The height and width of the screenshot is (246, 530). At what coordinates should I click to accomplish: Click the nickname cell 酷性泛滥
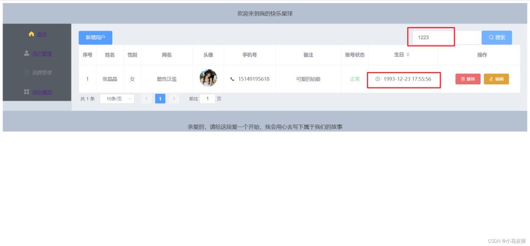pos(166,79)
